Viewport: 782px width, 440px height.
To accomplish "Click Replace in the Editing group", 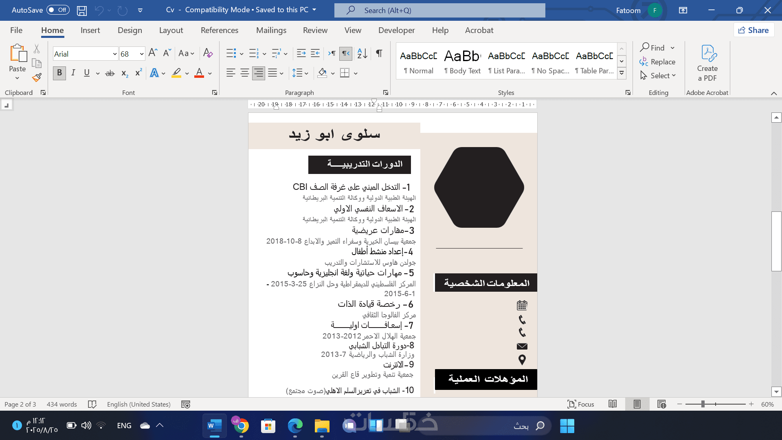I will pos(657,62).
